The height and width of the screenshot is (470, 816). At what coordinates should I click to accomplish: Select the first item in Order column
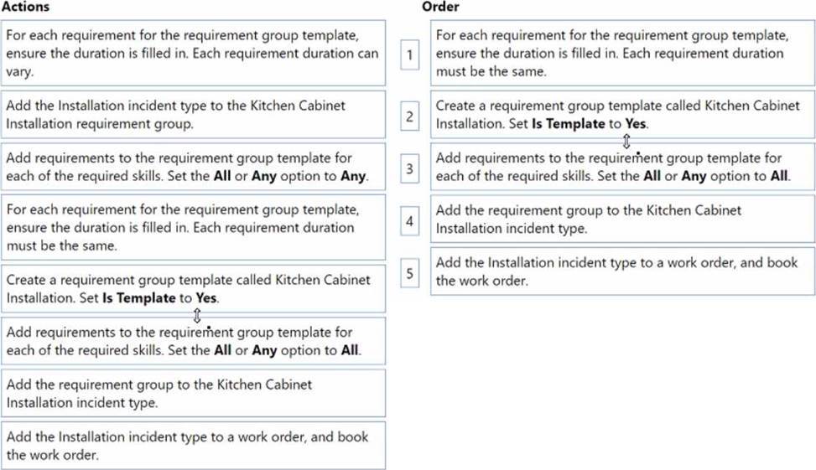pyautogui.click(x=622, y=53)
